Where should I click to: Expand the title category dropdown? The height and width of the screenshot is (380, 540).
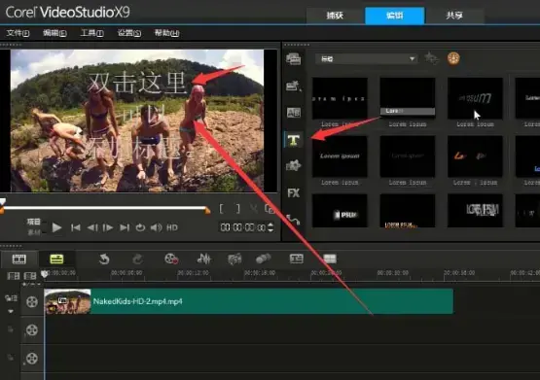click(367, 59)
